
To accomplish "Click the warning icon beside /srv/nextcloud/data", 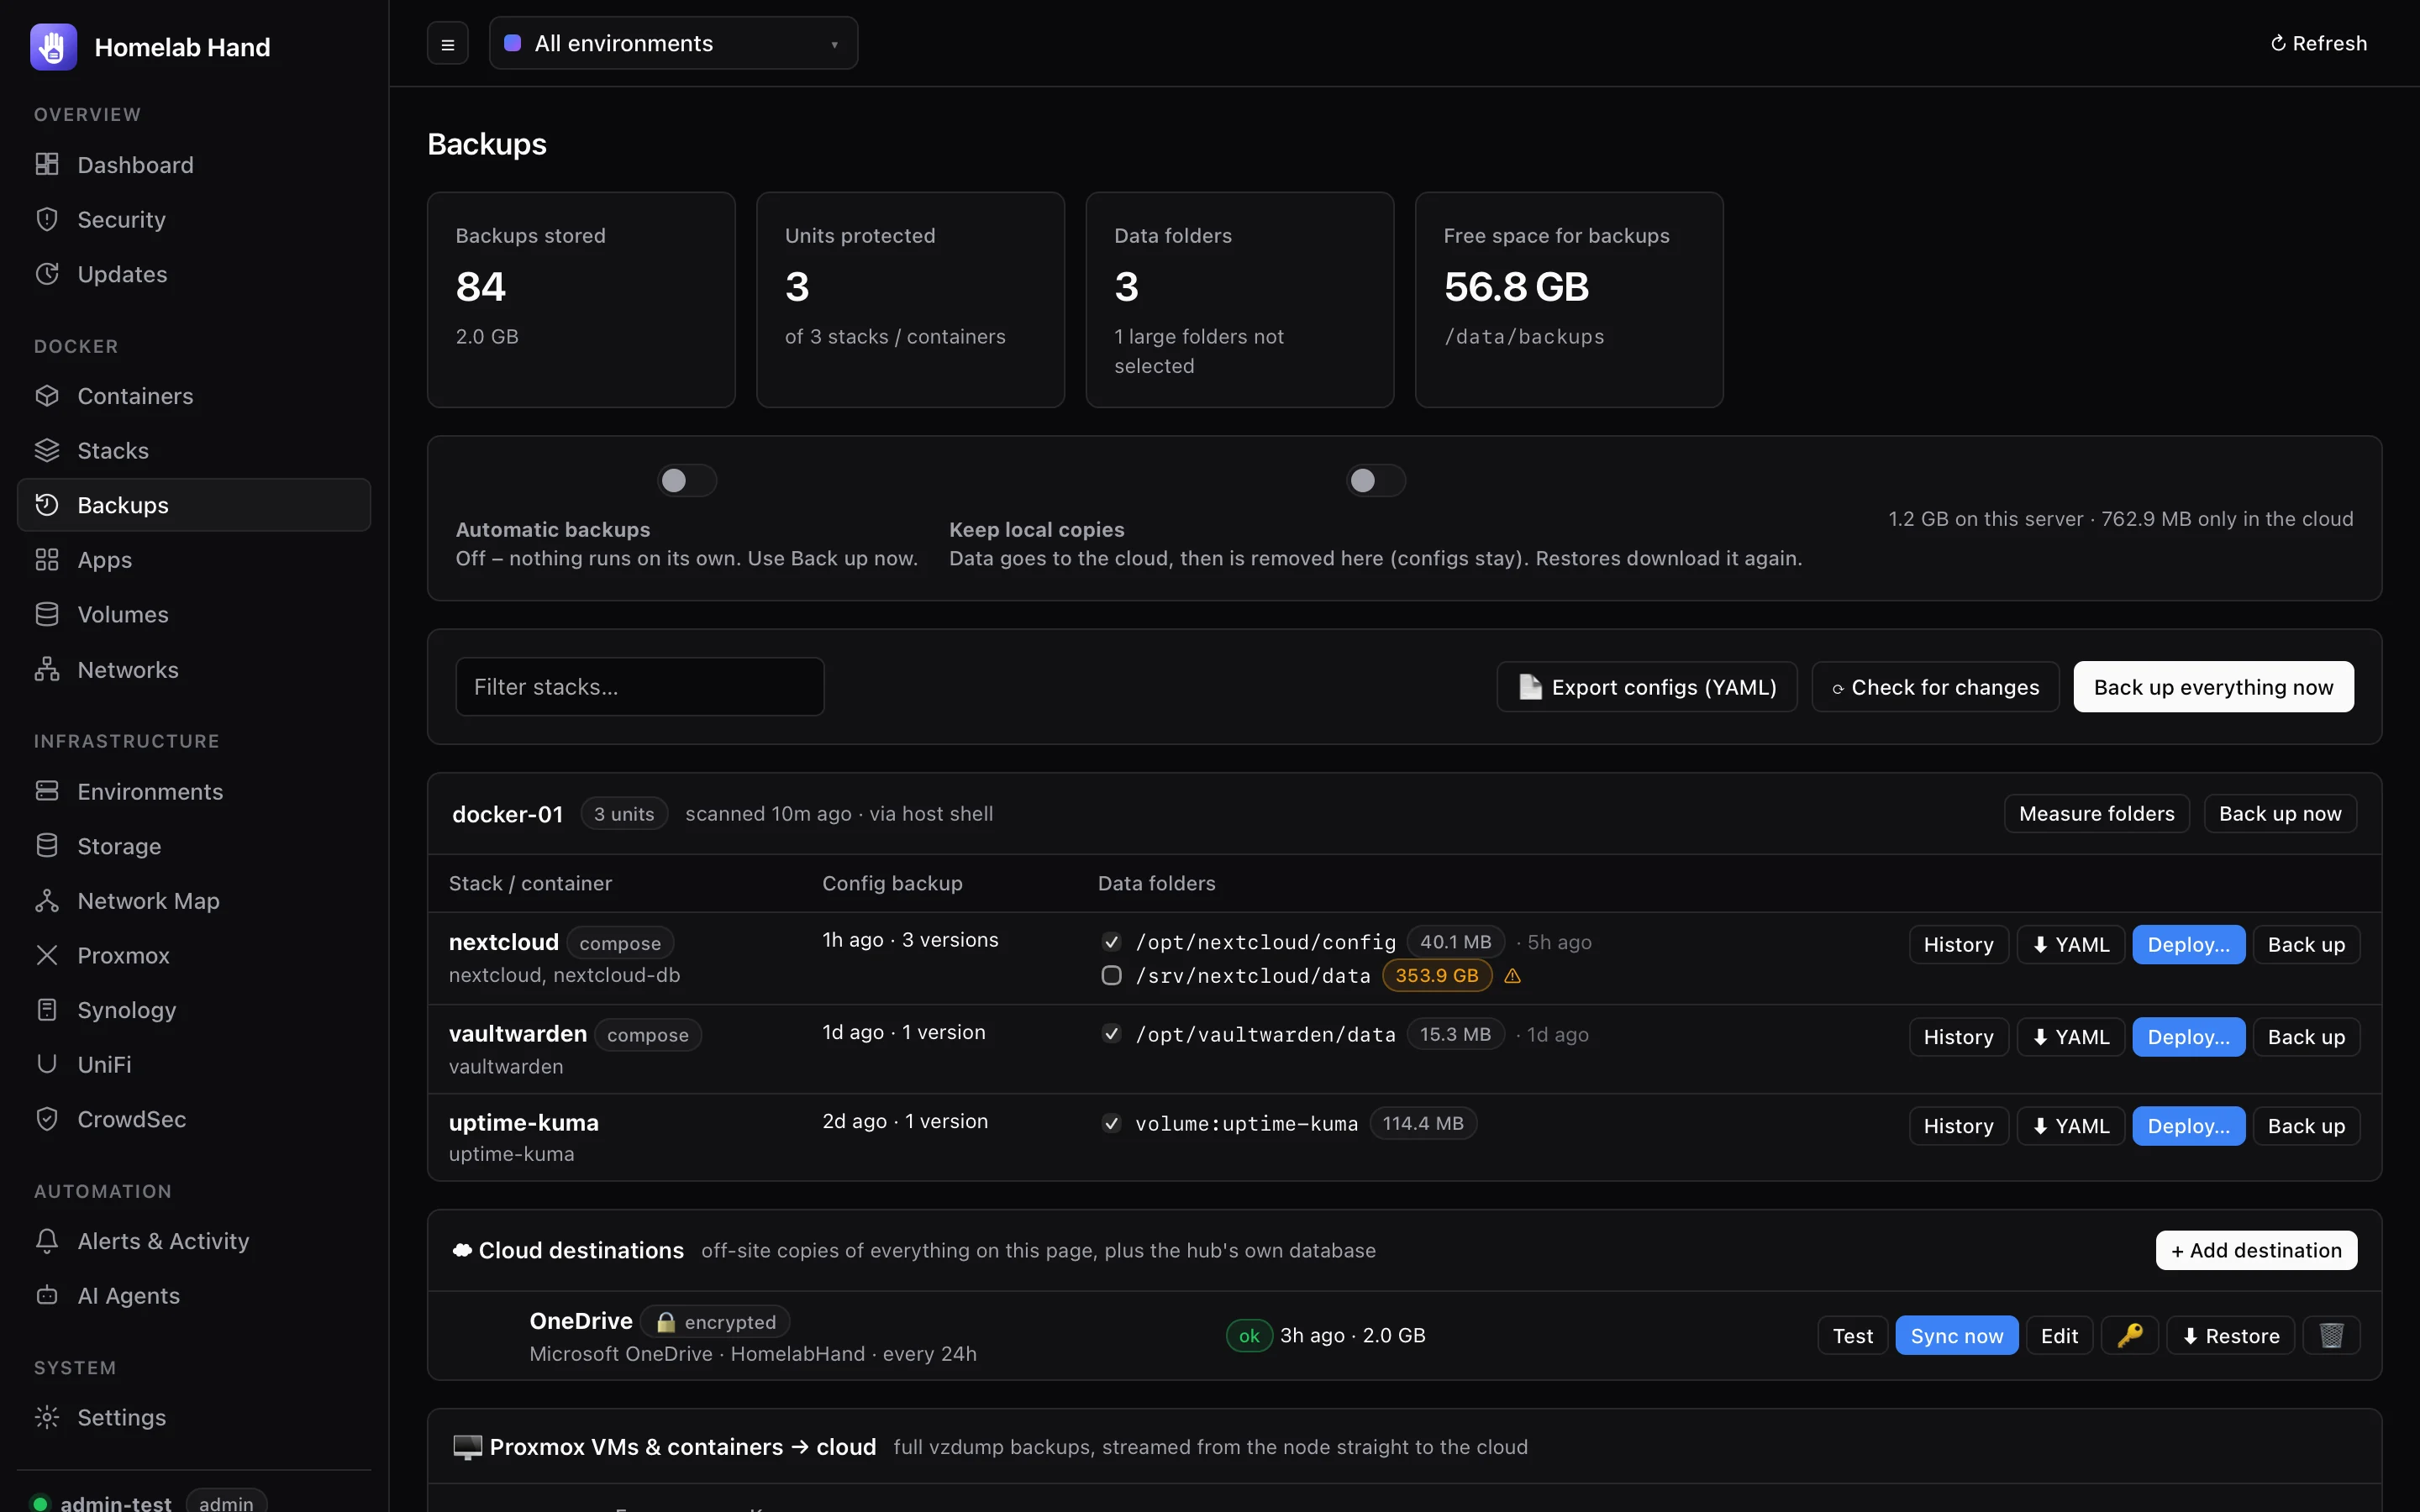I will pyautogui.click(x=1512, y=976).
